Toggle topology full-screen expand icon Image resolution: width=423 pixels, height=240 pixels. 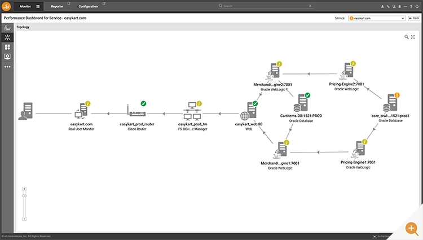tap(413, 37)
